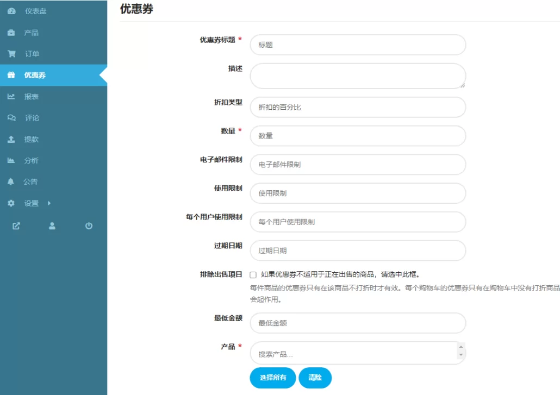The image size is (560, 395).
Task: Focus the 使用限制 input field
Action: [x=358, y=193]
